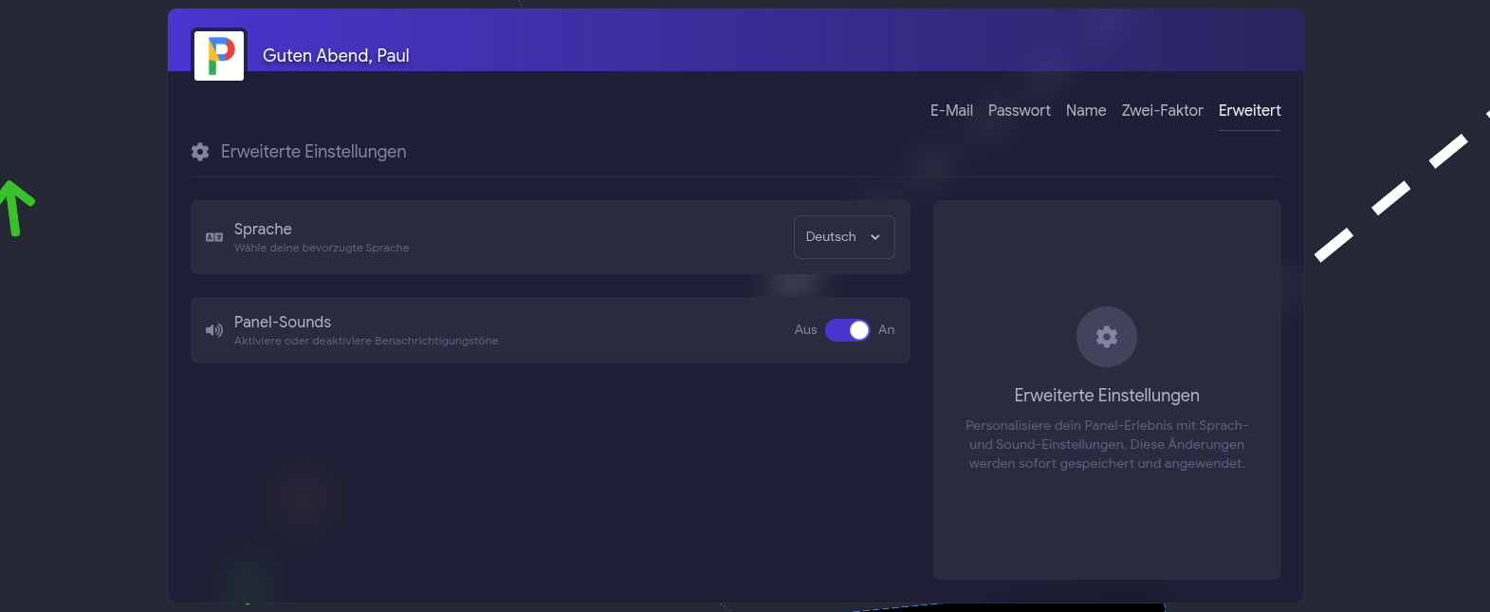Click the speaker icon next to Panel-Sounds
This screenshot has width=1490, height=612.
tap(214, 330)
